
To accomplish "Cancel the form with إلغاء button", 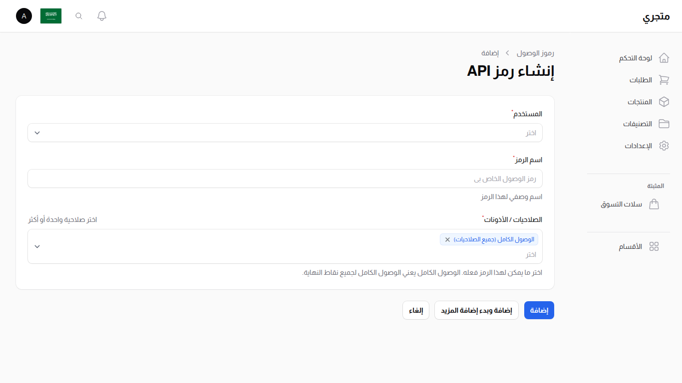I will pos(415,310).
